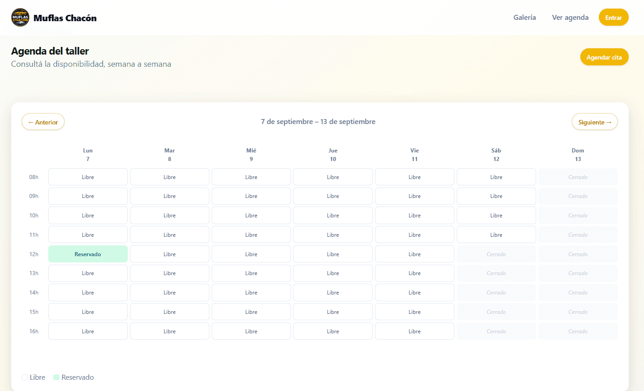Screen dimensions: 644x391
Task: Click the Cerrado slot Sáb 12 at 12h
Action: (496, 254)
